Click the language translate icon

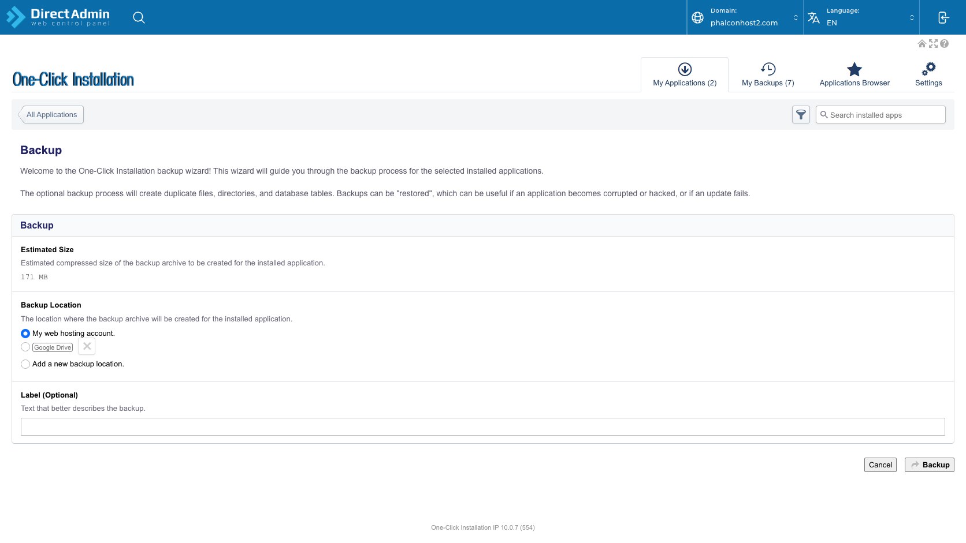[x=813, y=17]
